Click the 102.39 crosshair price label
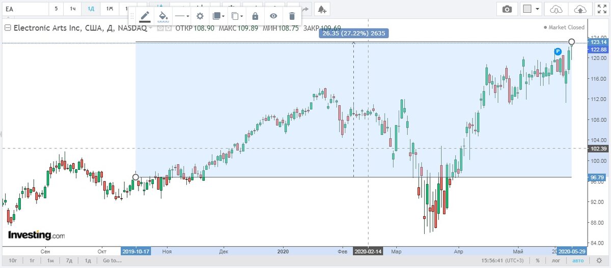Image resolution: width=611 pixels, height=268 pixels. coord(597,148)
